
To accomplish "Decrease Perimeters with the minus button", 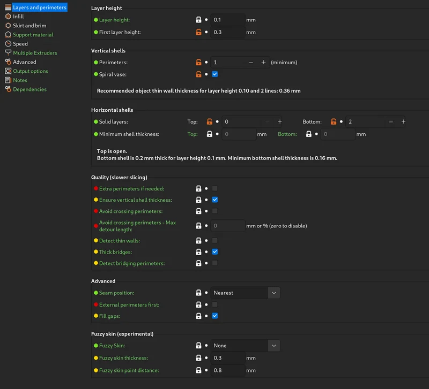I will click(x=251, y=62).
